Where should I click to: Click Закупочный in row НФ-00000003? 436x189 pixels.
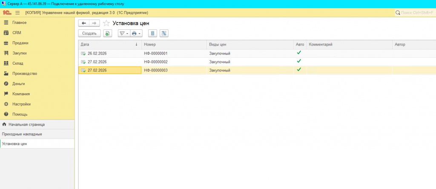220,70
